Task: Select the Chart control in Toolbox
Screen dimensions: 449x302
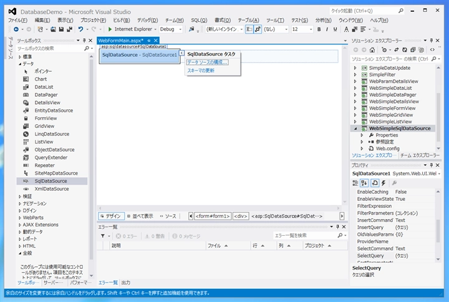Action: [41, 79]
